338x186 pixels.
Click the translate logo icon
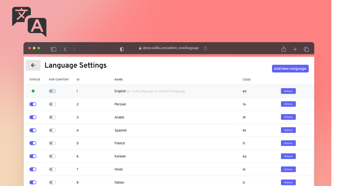(x=29, y=22)
